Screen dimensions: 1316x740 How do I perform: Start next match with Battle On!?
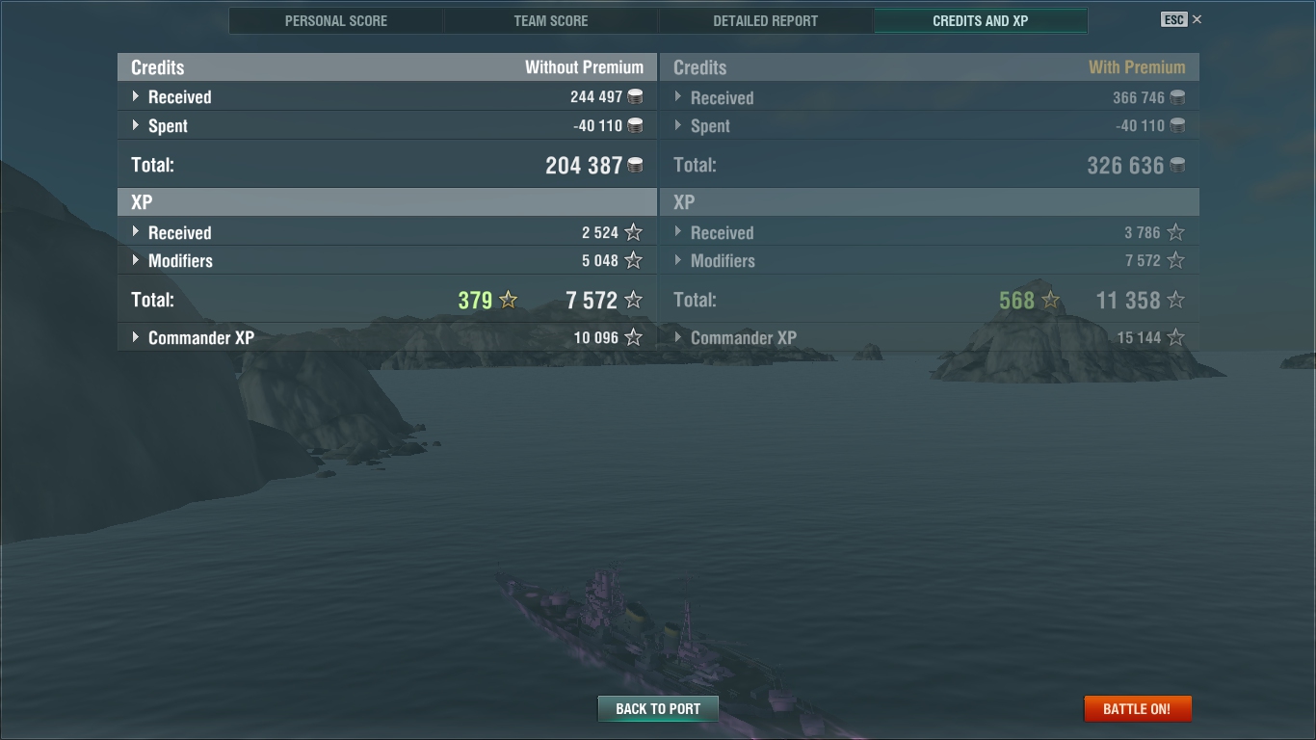(1137, 708)
